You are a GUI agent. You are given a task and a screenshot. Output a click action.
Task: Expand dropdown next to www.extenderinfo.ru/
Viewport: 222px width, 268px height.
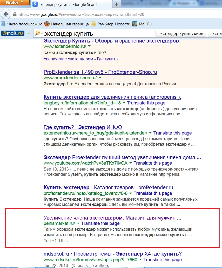pyautogui.click(x=89, y=46)
